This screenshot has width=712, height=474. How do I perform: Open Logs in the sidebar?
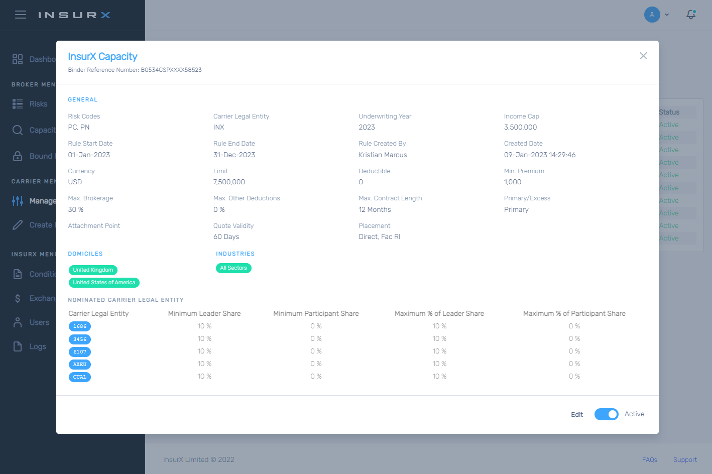pyautogui.click(x=38, y=346)
